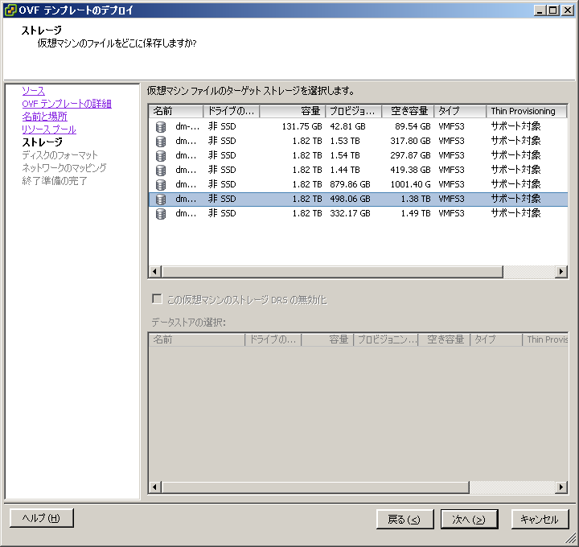Click the datastore icon in the 419.38 GB free row
579x547 pixels.
click(x=161, y=170)
